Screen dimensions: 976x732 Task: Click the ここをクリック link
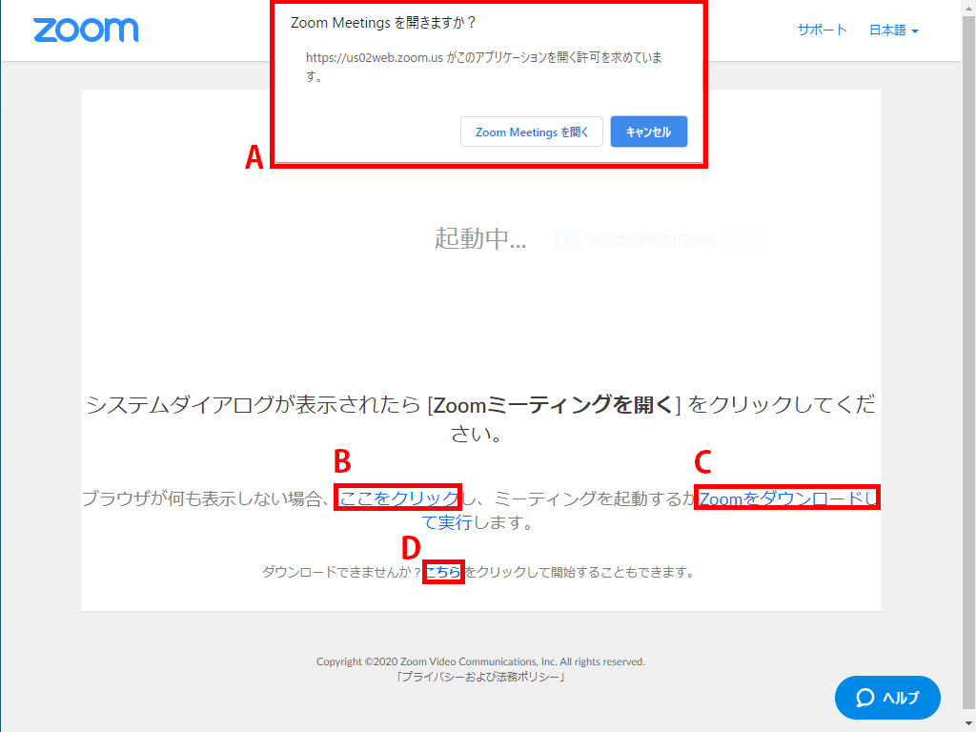[x=398, y=498]
